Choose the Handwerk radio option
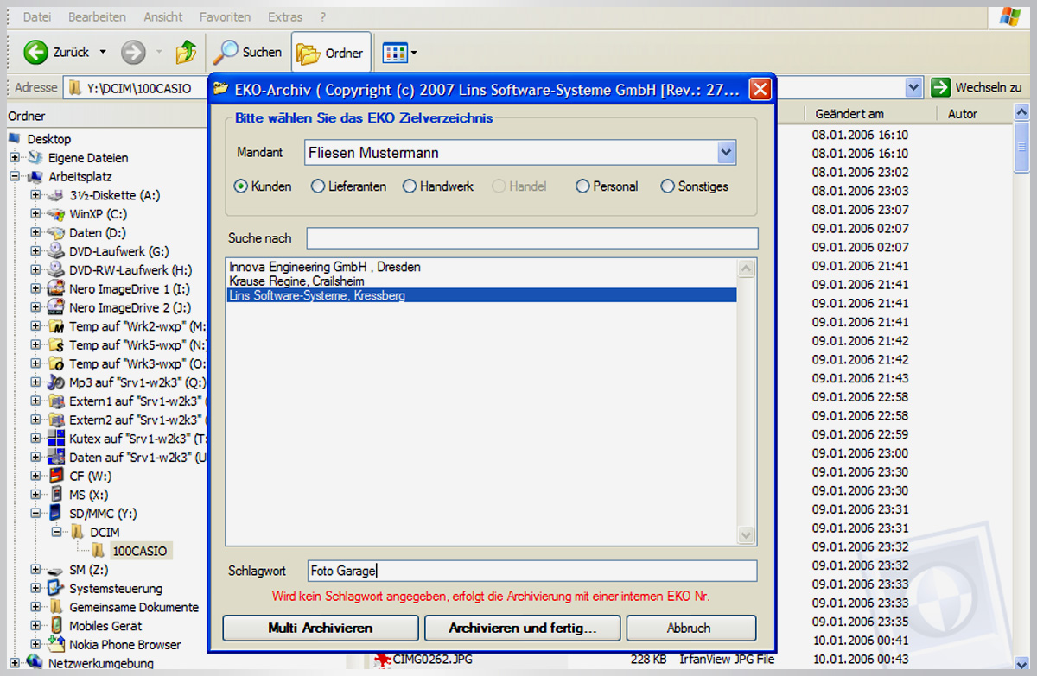 410,186
